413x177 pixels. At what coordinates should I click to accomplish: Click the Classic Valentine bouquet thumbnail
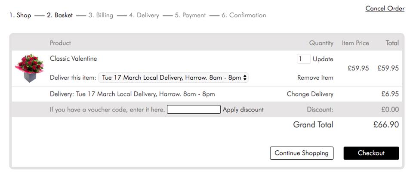click(x=29, y=68)
